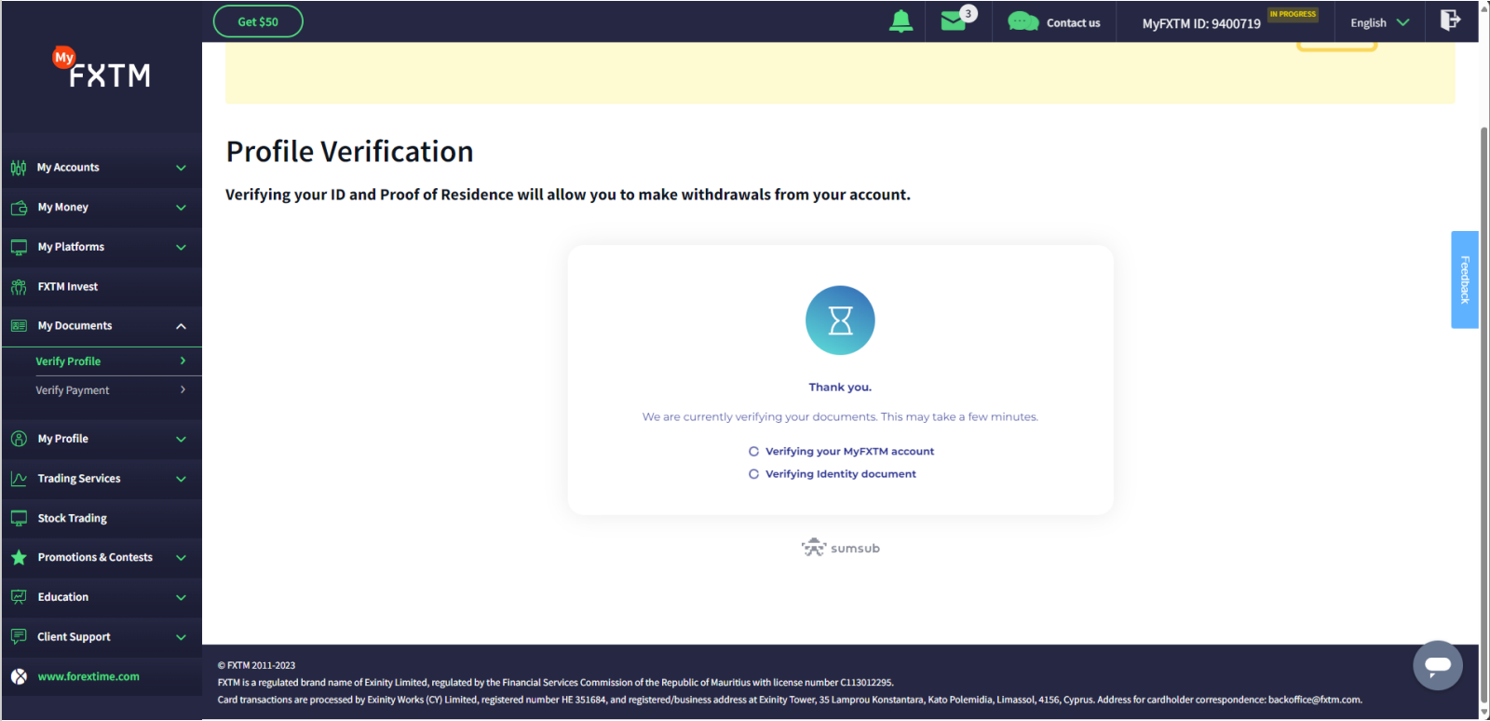Click the My Platforms monitor icon
Viewport: 1490px width, 721px height.
pos(19,247)
